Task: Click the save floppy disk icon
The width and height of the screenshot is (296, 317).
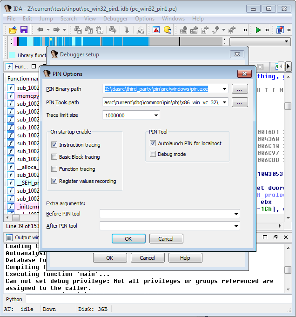Action: pyautogui.click(x=24, y=30)
